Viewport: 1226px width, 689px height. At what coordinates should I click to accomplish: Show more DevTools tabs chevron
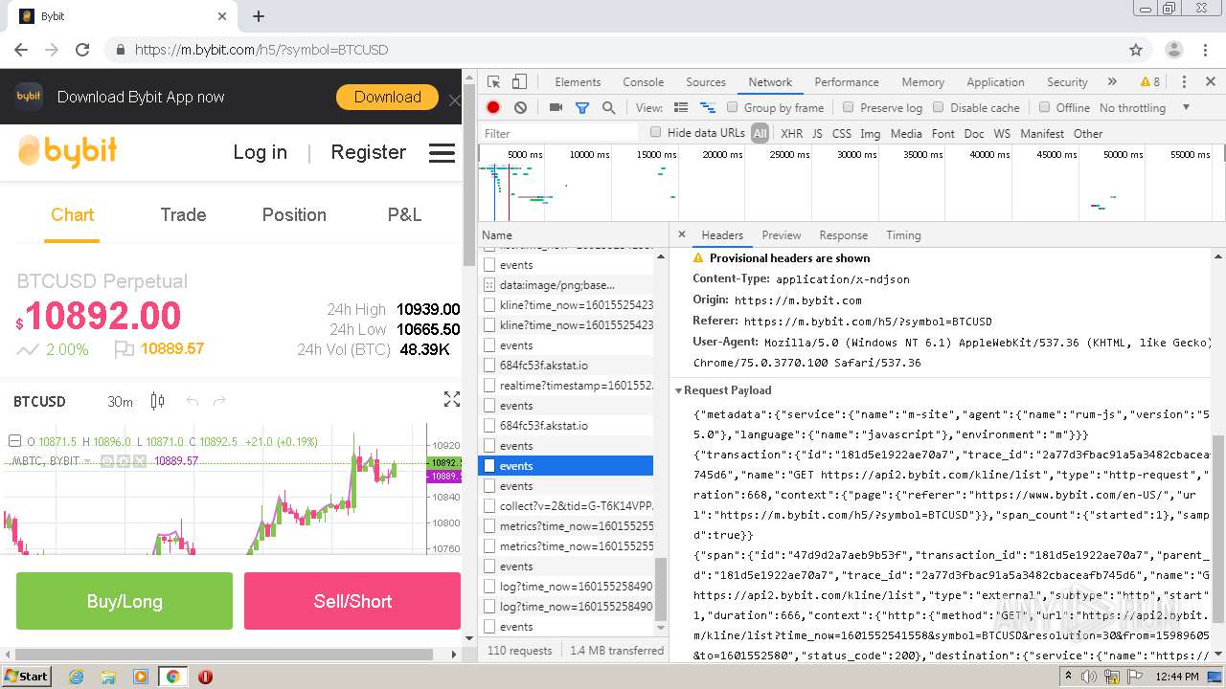click(x=1112, y=82)
